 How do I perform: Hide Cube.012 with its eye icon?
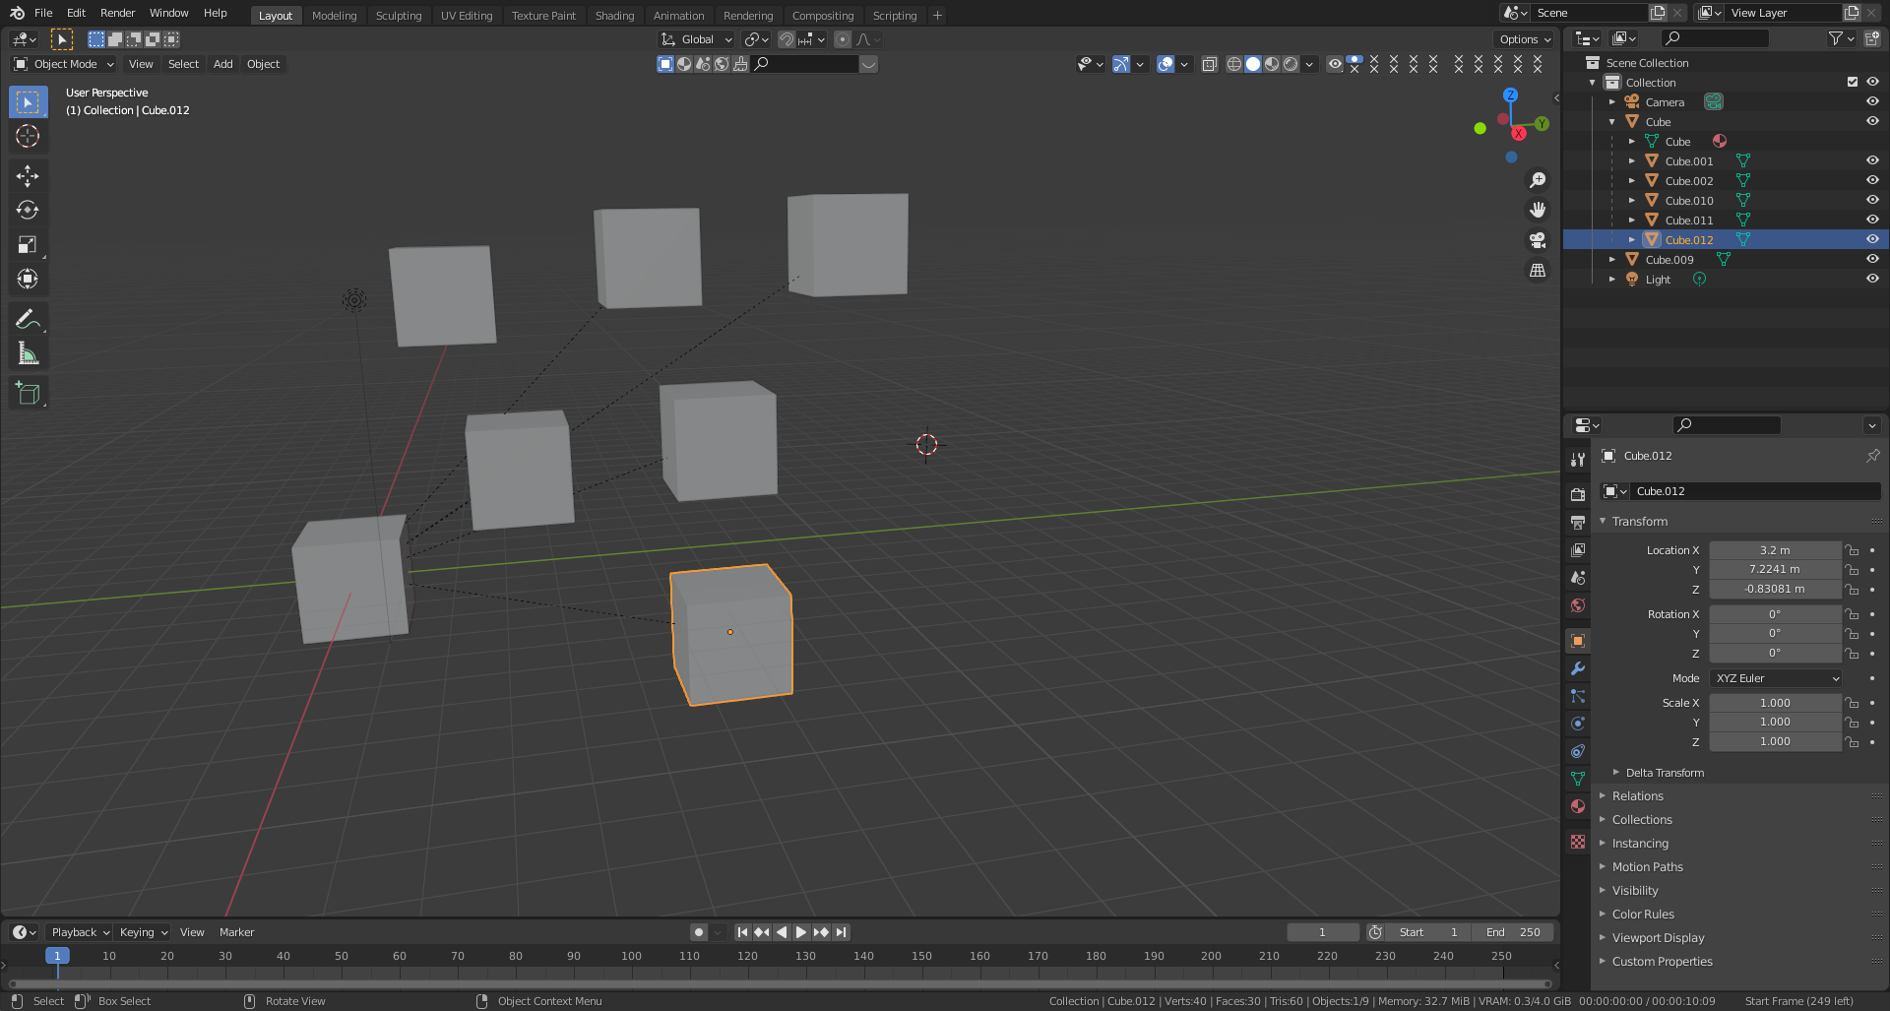pos(1872,239)
